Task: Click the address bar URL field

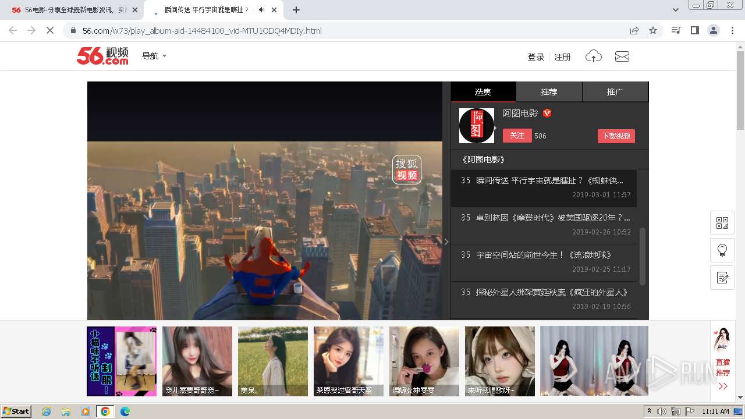Action: pyautogui.click(x=349, y=30)
